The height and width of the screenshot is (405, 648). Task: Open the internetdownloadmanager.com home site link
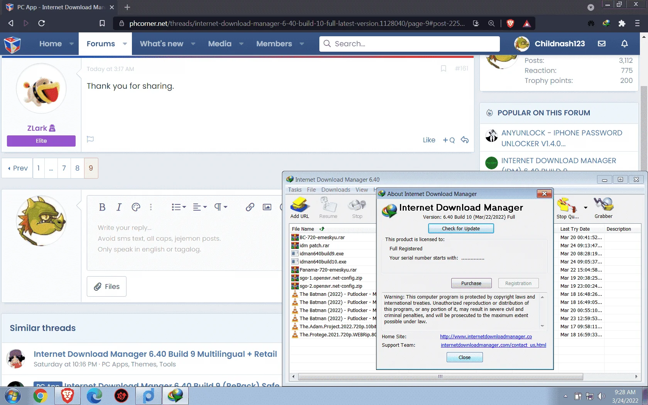486,337
